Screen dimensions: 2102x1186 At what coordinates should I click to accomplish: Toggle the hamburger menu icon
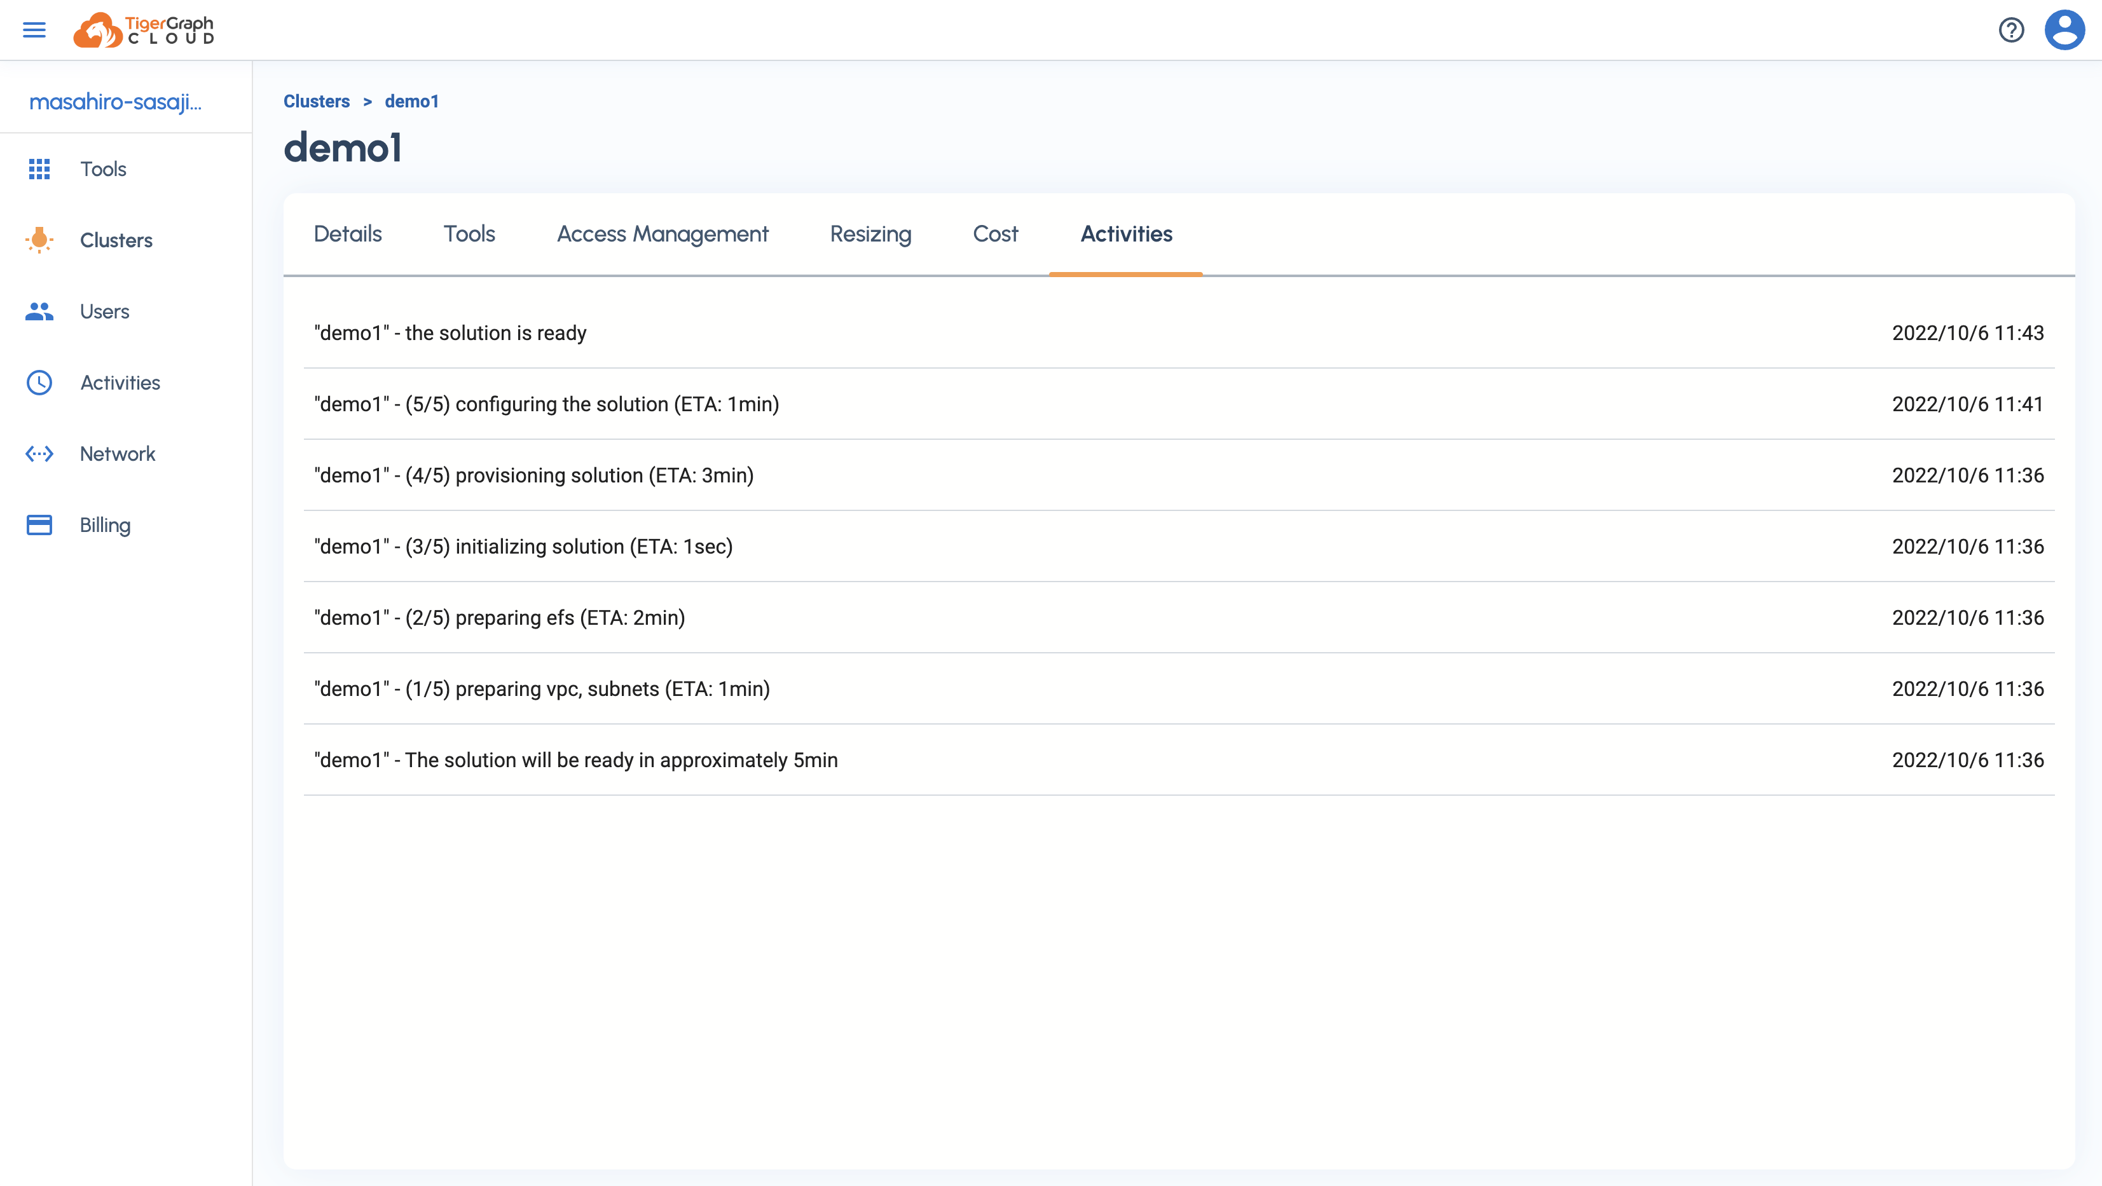click(x=34, y=30)
